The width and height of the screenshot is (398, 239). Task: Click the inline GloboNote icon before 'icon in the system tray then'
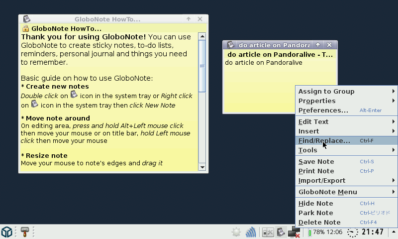pos(34,104)
